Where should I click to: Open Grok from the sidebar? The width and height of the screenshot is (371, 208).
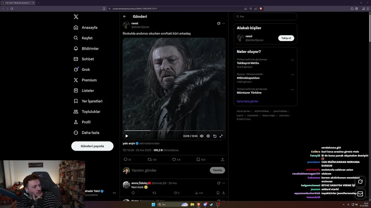coord(82,70)
